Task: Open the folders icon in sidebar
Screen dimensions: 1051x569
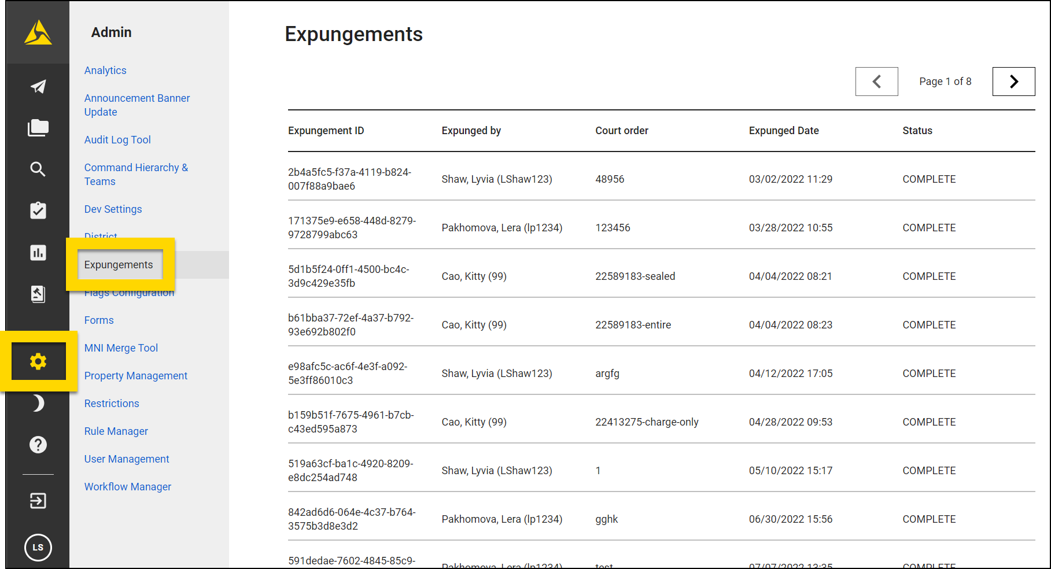Action: [38, 128]
